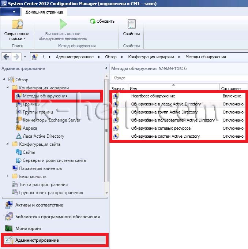This screenshot has width=248, height=249.
Task: Click the Мониторинг workspace icon
Action: pyautogui.click(x=9, y=228)
